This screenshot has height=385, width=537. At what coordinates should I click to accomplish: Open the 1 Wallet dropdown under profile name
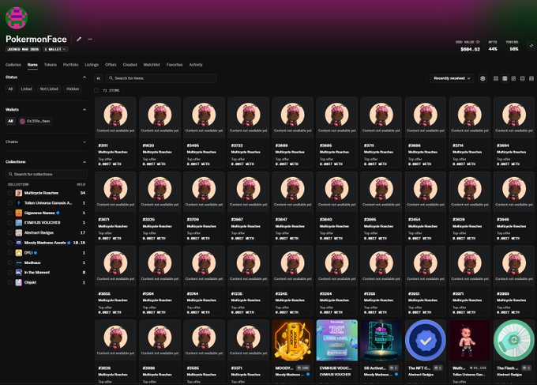(55, 49)
